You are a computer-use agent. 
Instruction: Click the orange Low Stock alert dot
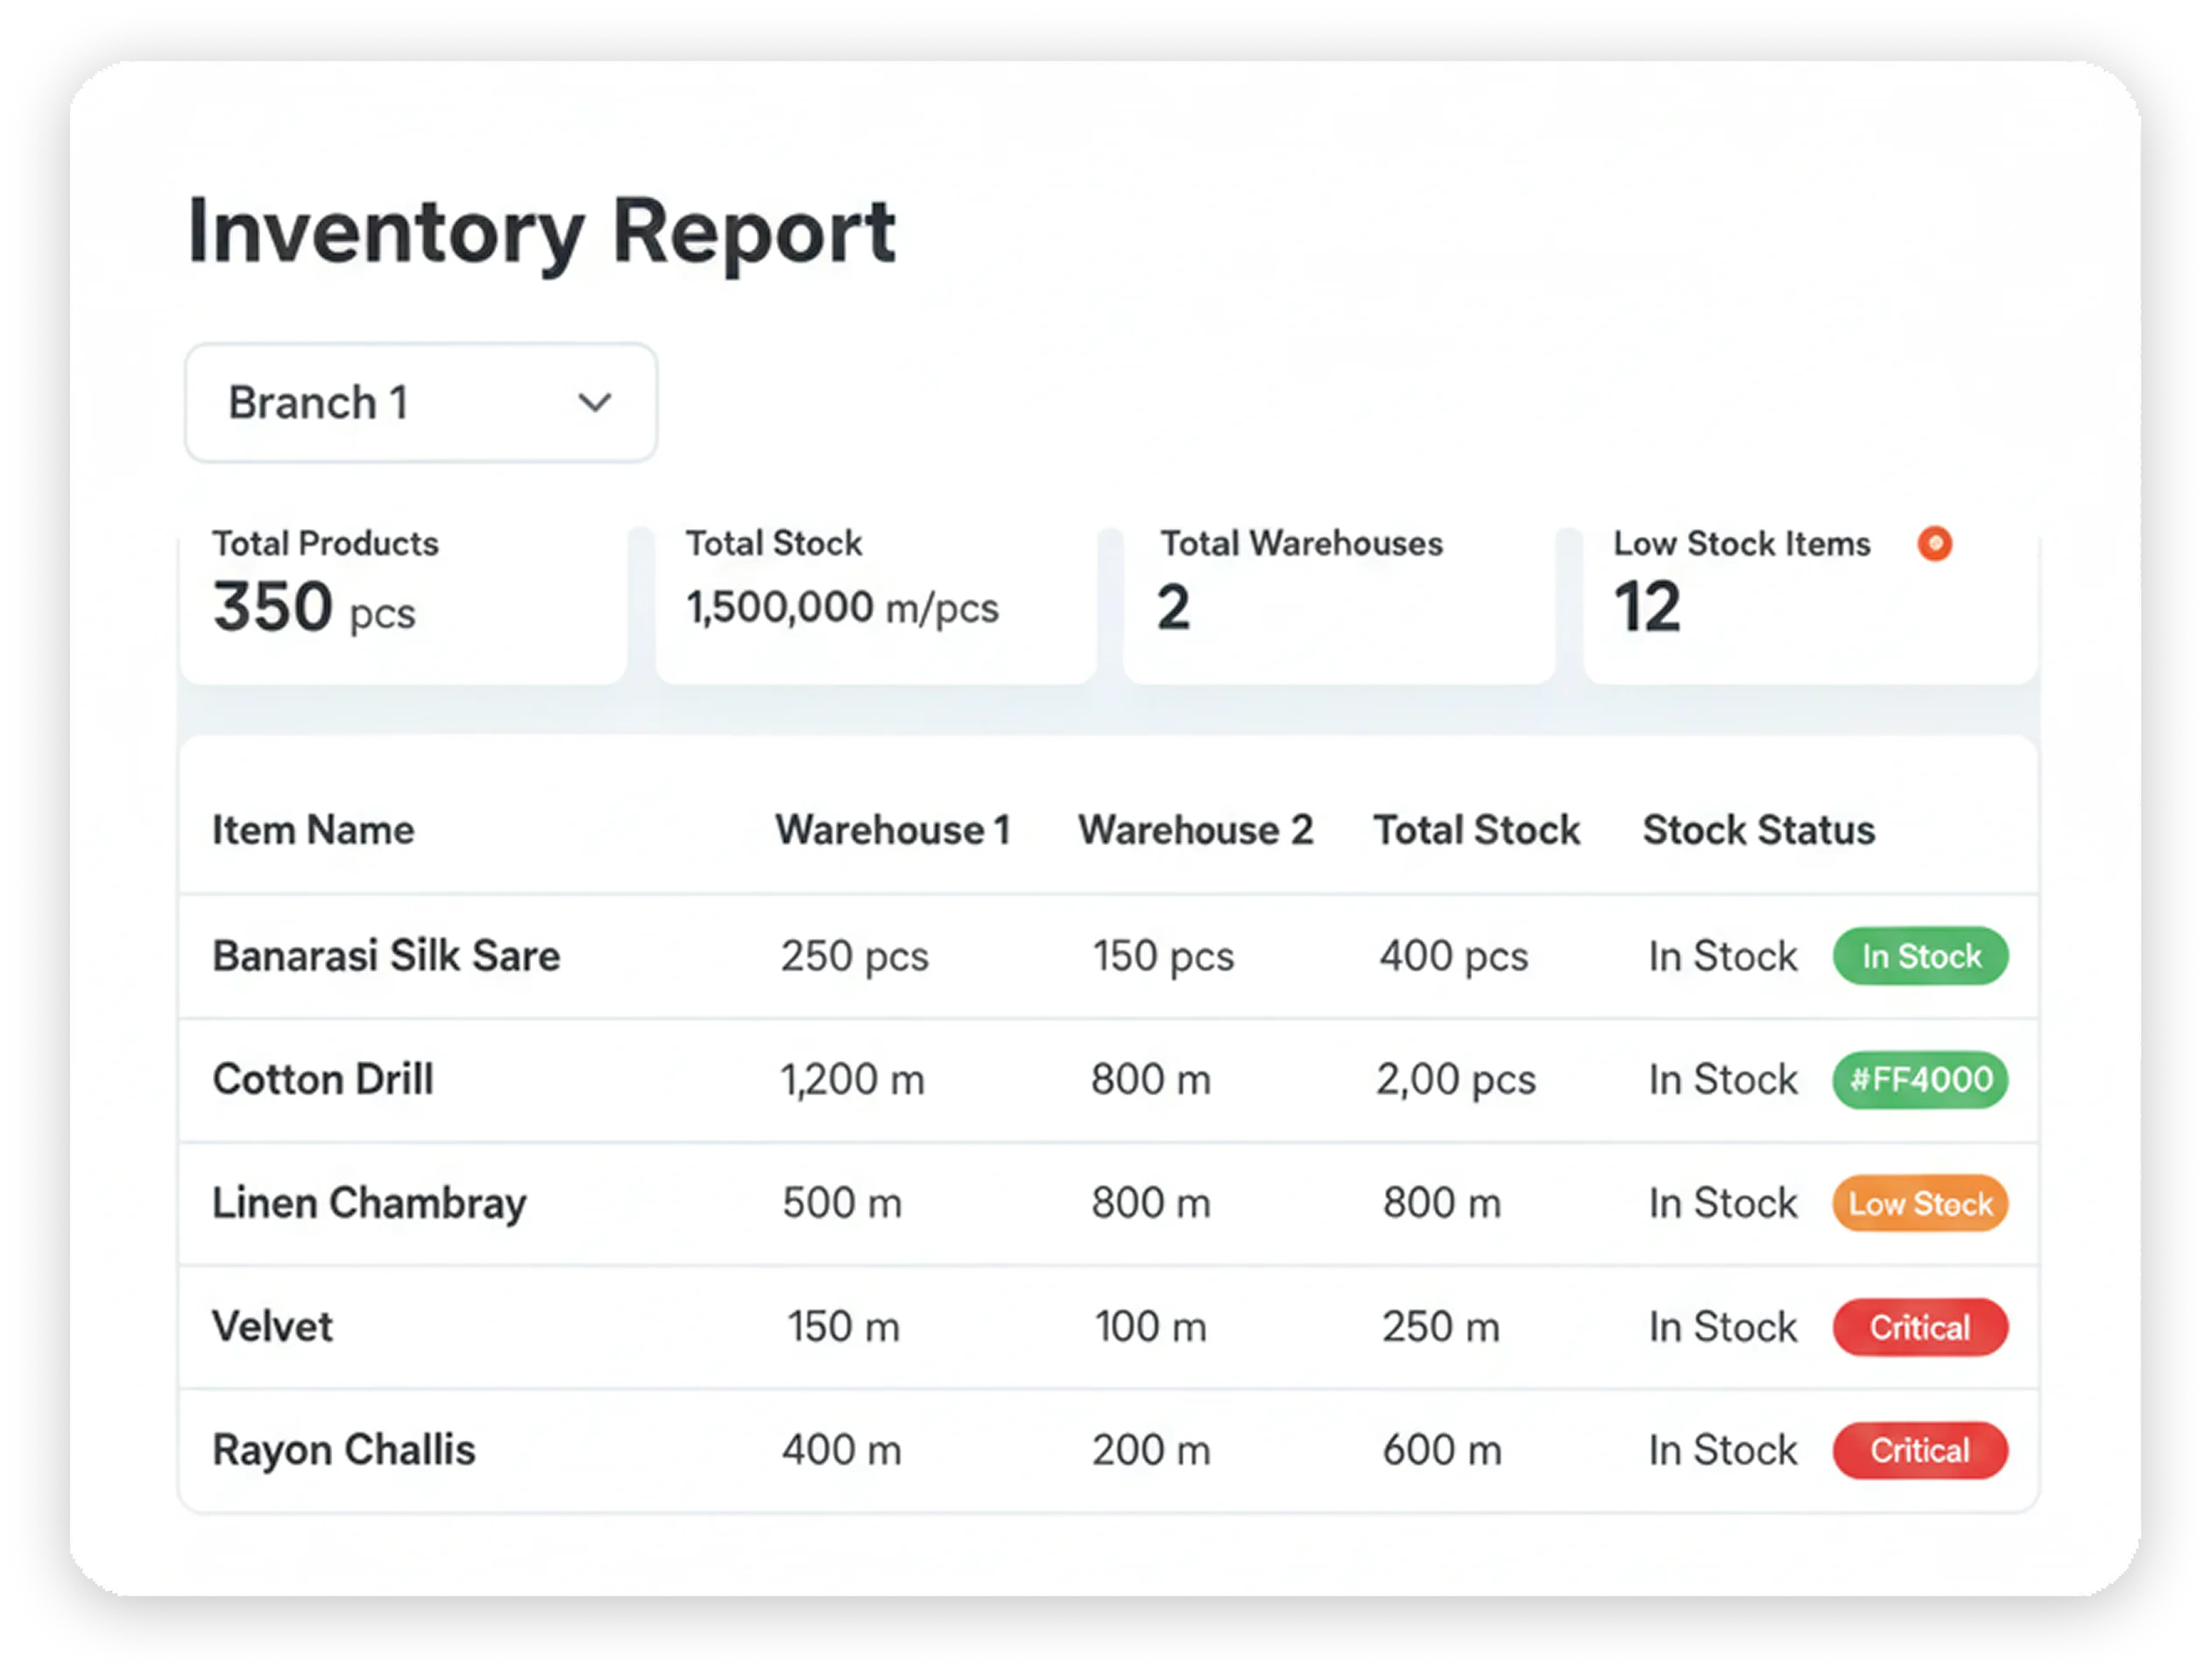[1934, 543]
